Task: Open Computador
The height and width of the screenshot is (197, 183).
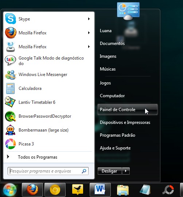Action: click(x=112, y=96)
